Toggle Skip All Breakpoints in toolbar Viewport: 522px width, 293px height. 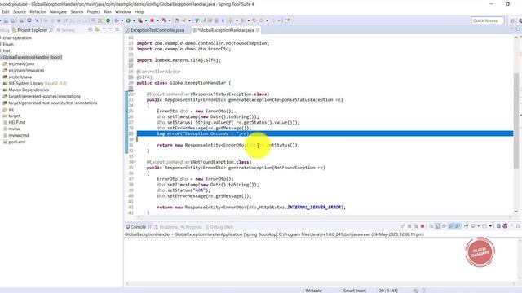click(x=37, y=20)
